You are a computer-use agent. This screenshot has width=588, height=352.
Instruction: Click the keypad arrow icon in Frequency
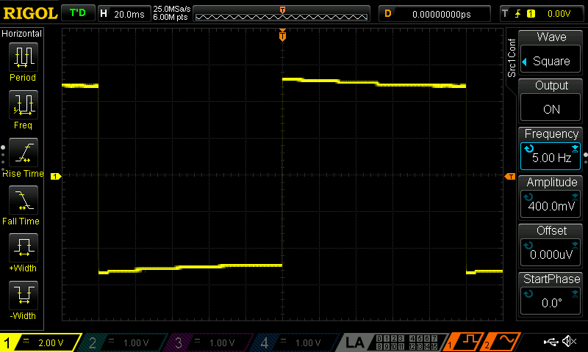point(575,149)
